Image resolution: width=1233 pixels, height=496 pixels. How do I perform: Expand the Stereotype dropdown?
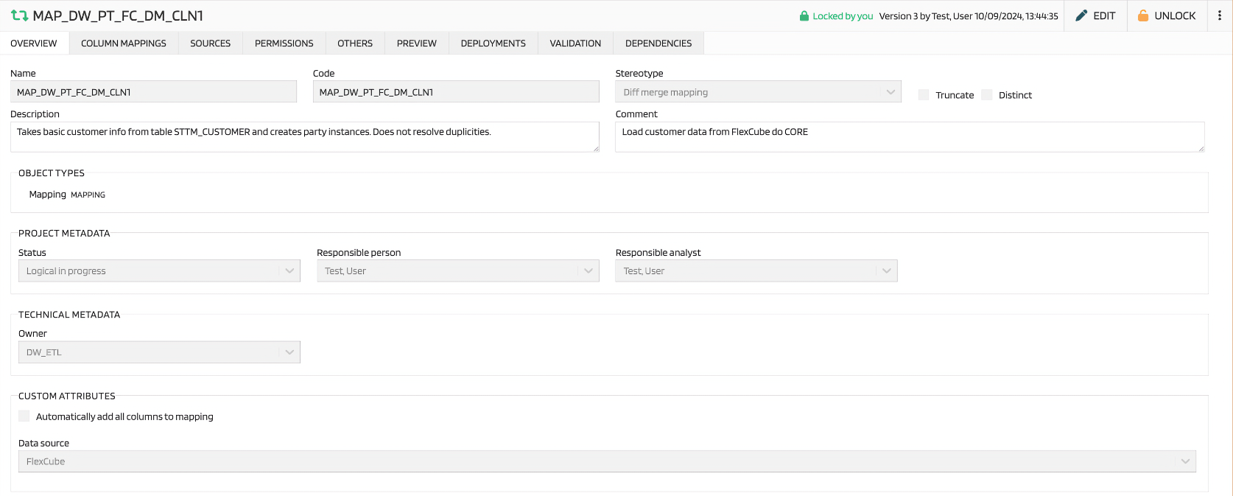[x=757, y=92]
